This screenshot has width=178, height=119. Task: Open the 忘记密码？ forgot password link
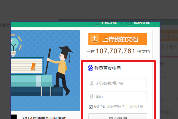tap(116, 107)
